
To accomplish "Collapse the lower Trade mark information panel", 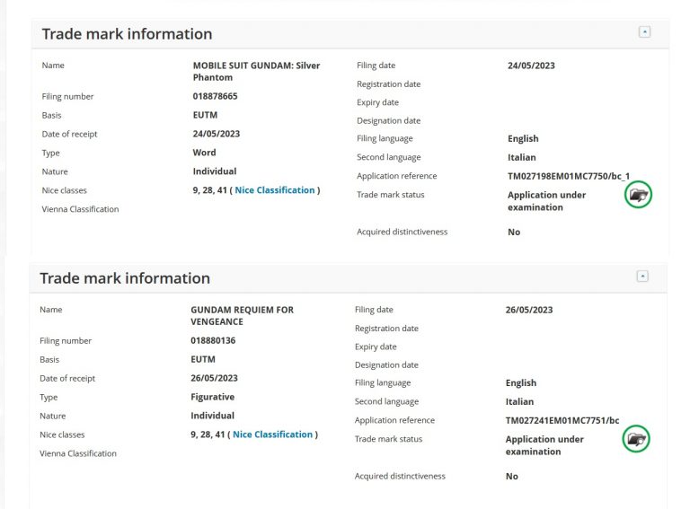I will (642, 276).
